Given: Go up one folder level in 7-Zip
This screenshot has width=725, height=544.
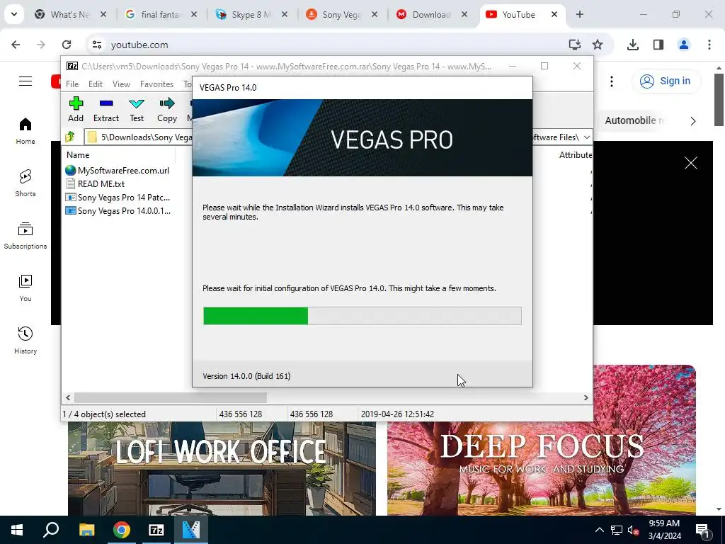Looking at the screenshot, I should (70, 137).
